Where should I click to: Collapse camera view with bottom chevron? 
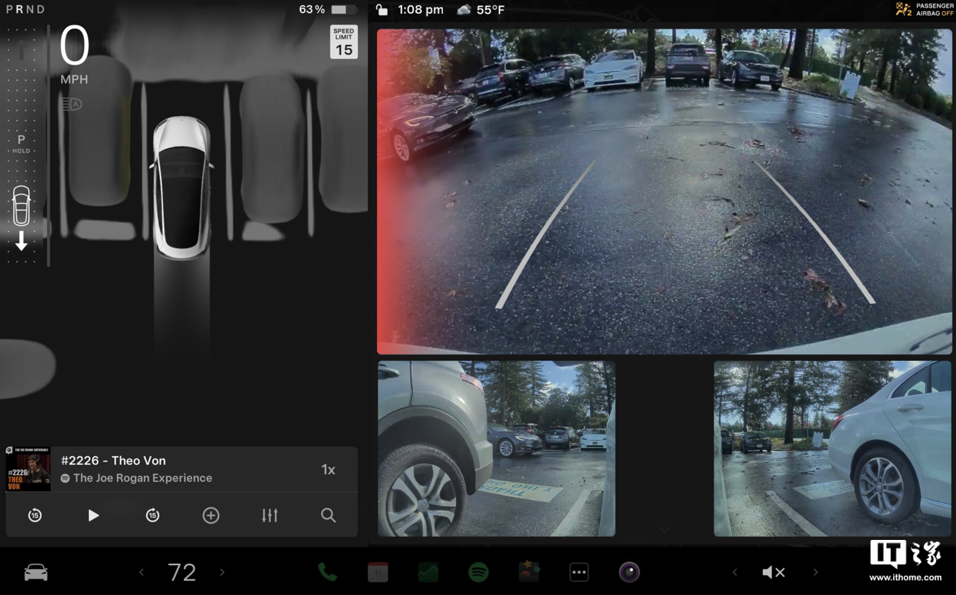pyautogui.click(x=665, y=530)
